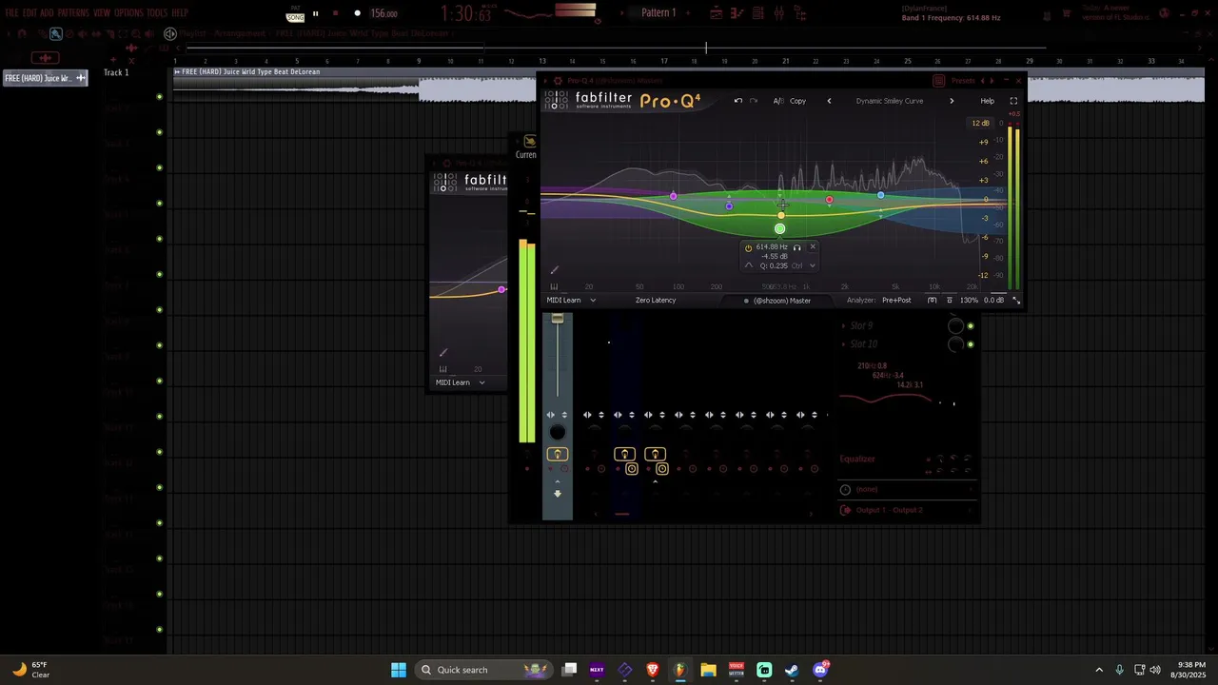Copy the A state to B

click(x=797, y=101)
